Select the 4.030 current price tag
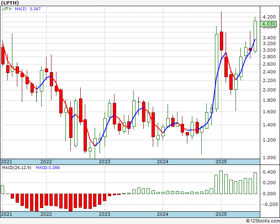Screen dimensions: 280x224 [x=268, y=24]
